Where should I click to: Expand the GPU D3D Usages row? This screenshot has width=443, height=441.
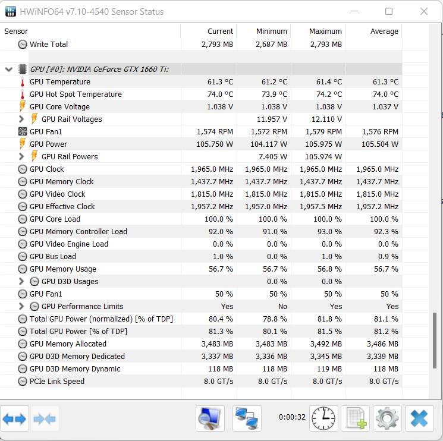click(x=21, y=282)
